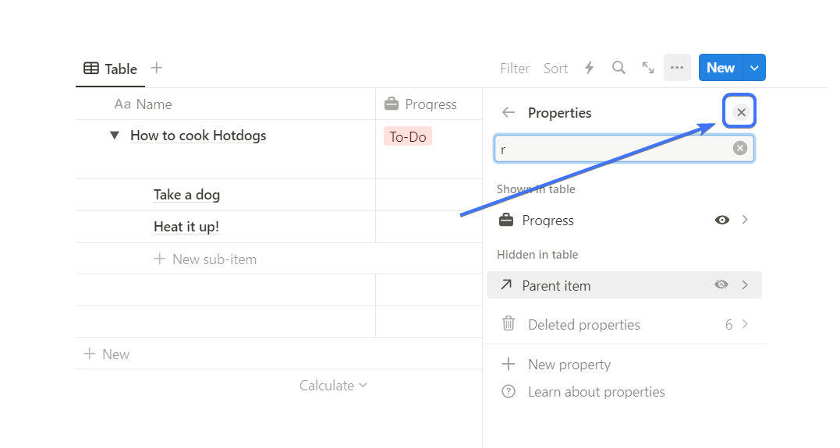
Task: Click the expand full-page arrows icon
Action: coord(648,68)
